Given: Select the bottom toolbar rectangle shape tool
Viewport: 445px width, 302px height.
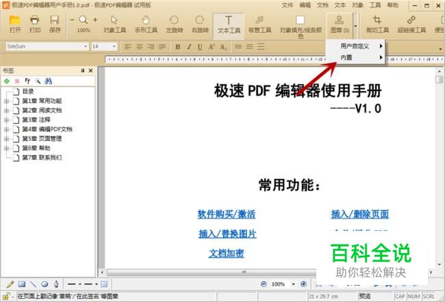Looking at the screenshot, I should 22,284.
